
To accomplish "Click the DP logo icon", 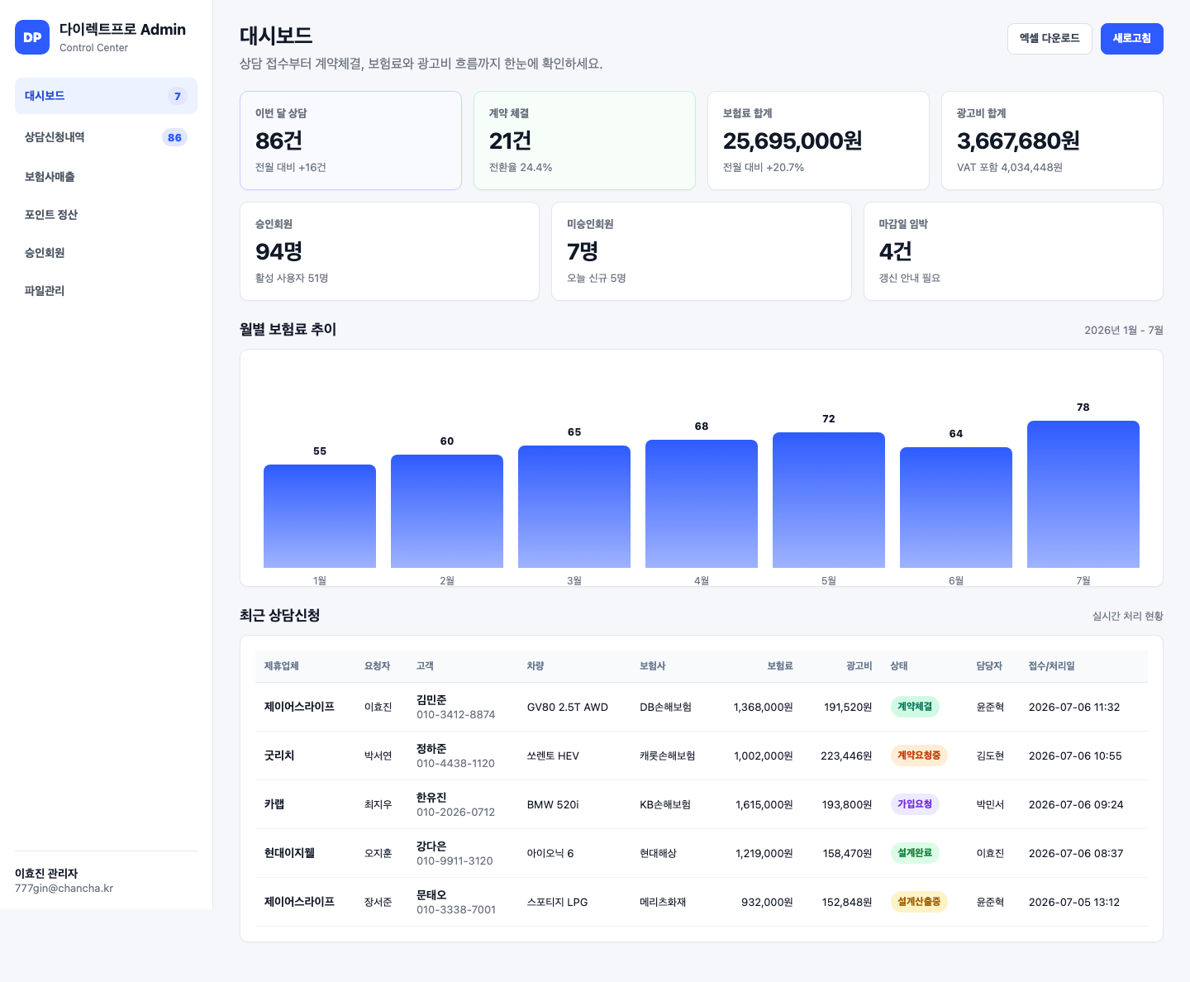I will pyautogui.click(x=32, y=37).
